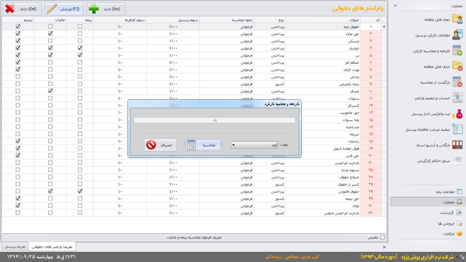This screenshot has width=466, height=262.
Task: Open the ماه month dropdown showing آبان
Action: point(254,145)
